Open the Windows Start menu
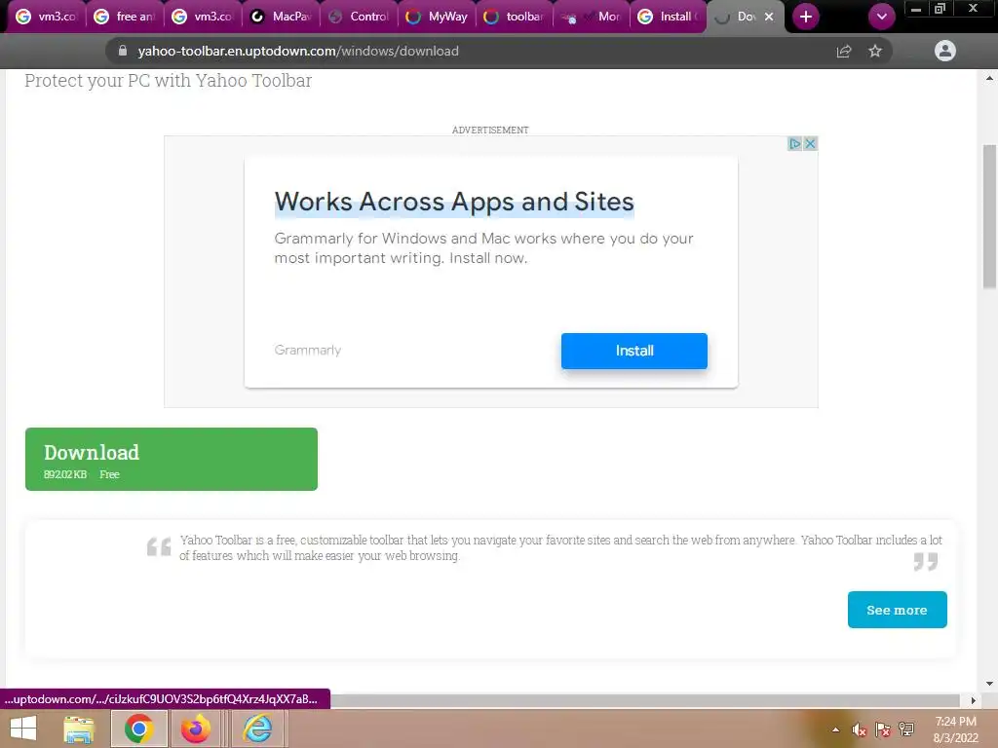 (24, 729)
